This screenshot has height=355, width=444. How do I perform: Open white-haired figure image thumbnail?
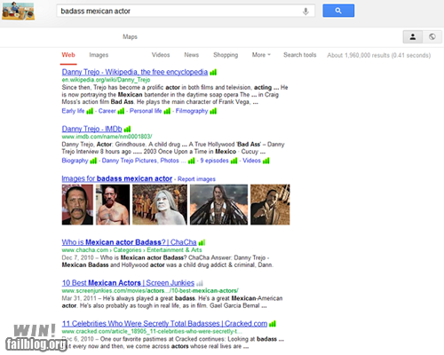coord(160,205)
